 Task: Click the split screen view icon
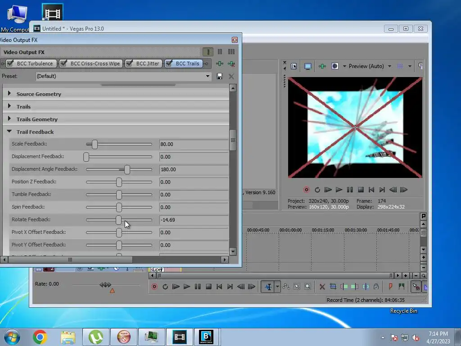coord(334,66)
